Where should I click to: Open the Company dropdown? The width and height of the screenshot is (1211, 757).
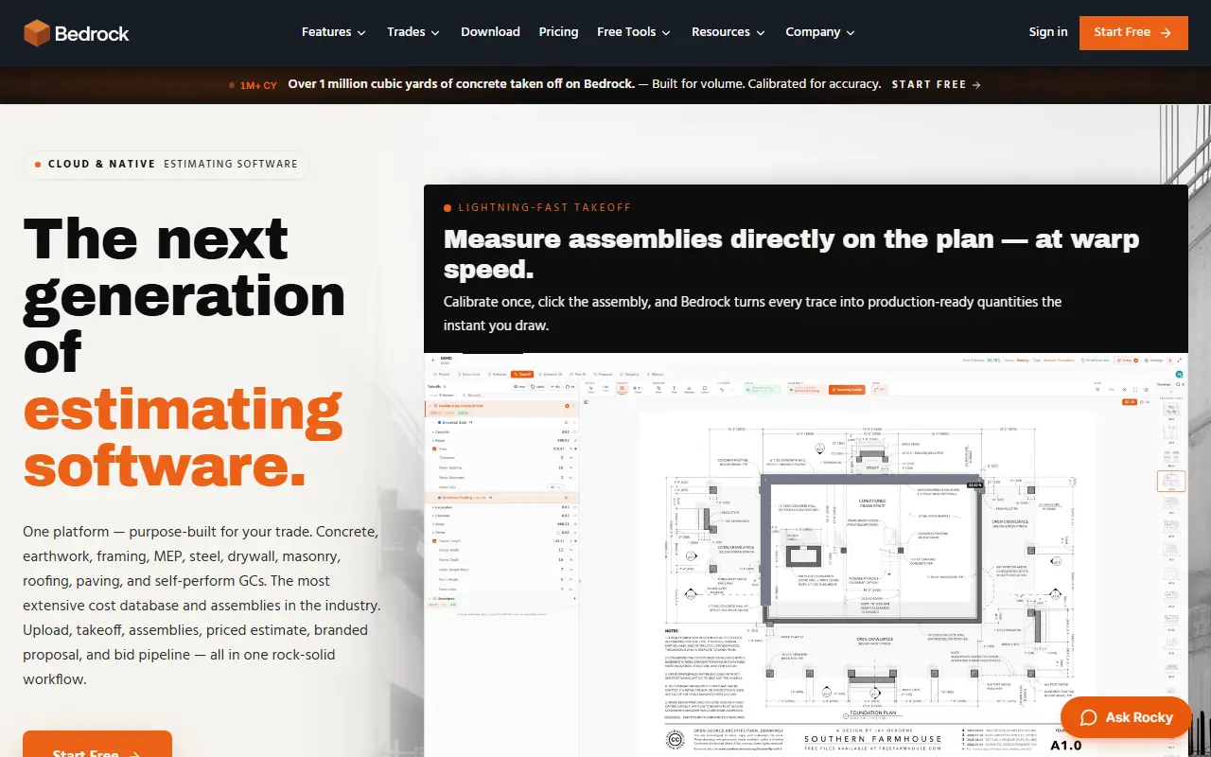pyautogui.click(x=820, y=32)
